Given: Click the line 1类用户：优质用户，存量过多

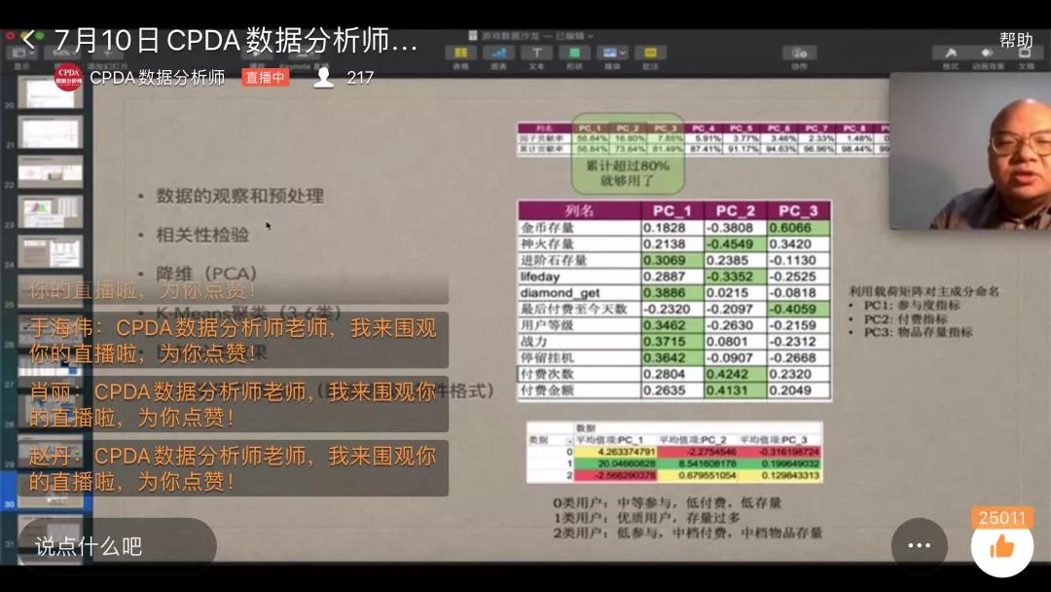Looking at the screenshot, I should pos(647,518).
